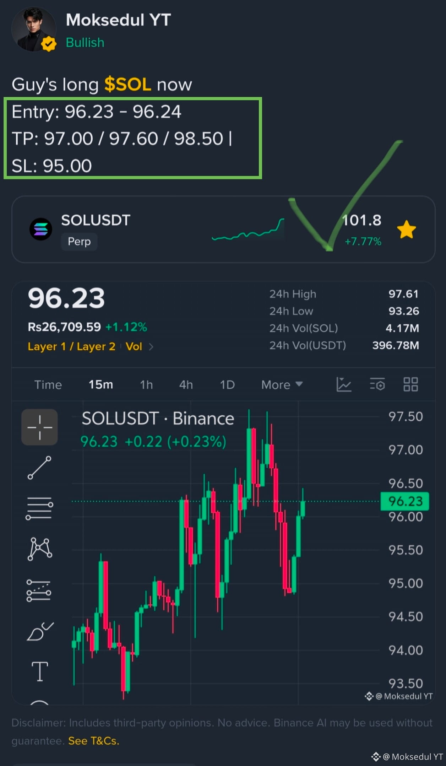Select the 4h timeframe tab
The width and height of the screenshot is (446, 766).
click(x=186, y=385)
